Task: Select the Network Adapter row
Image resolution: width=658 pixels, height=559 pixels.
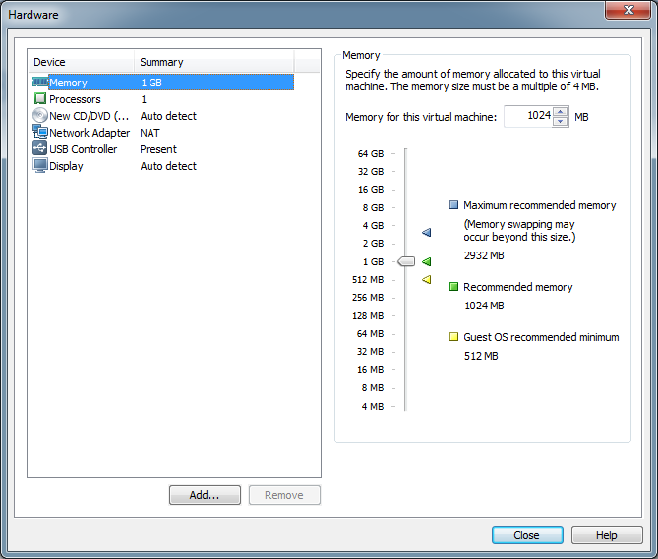Action: click(x=163, y=133)
